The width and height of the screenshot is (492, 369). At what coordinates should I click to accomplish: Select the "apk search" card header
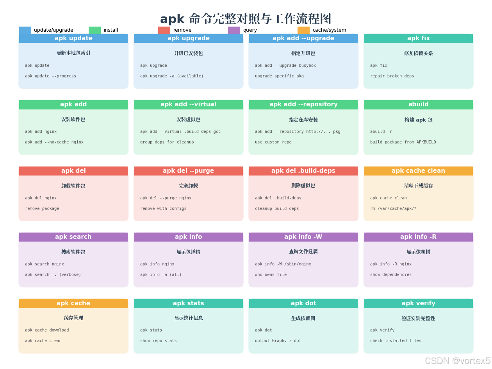pos(73,237)
